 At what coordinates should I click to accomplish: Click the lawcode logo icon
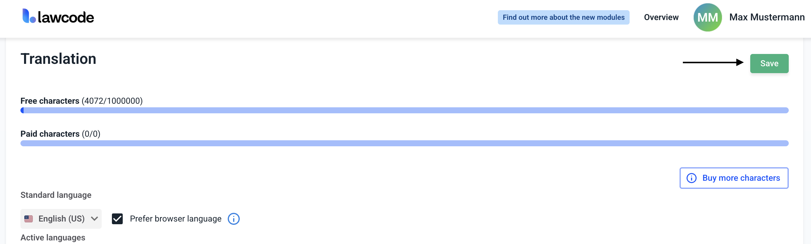point(29,16)
